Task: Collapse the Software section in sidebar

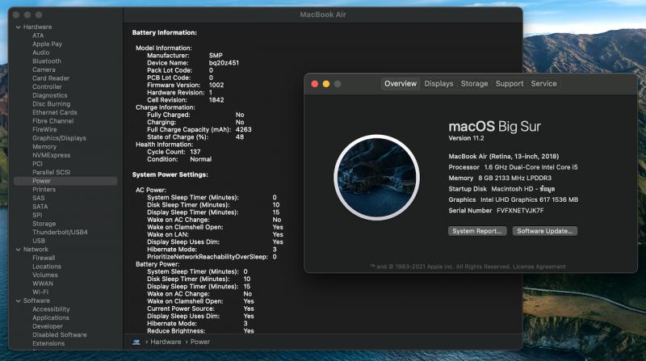Action: (18, 300)
